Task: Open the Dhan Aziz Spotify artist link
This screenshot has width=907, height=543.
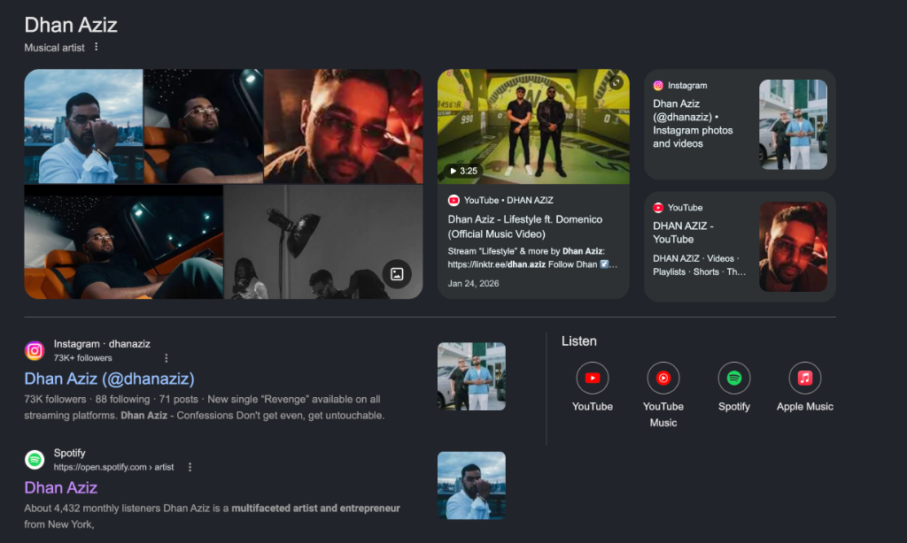Action: pyautogui.click(x=61, y=487)
